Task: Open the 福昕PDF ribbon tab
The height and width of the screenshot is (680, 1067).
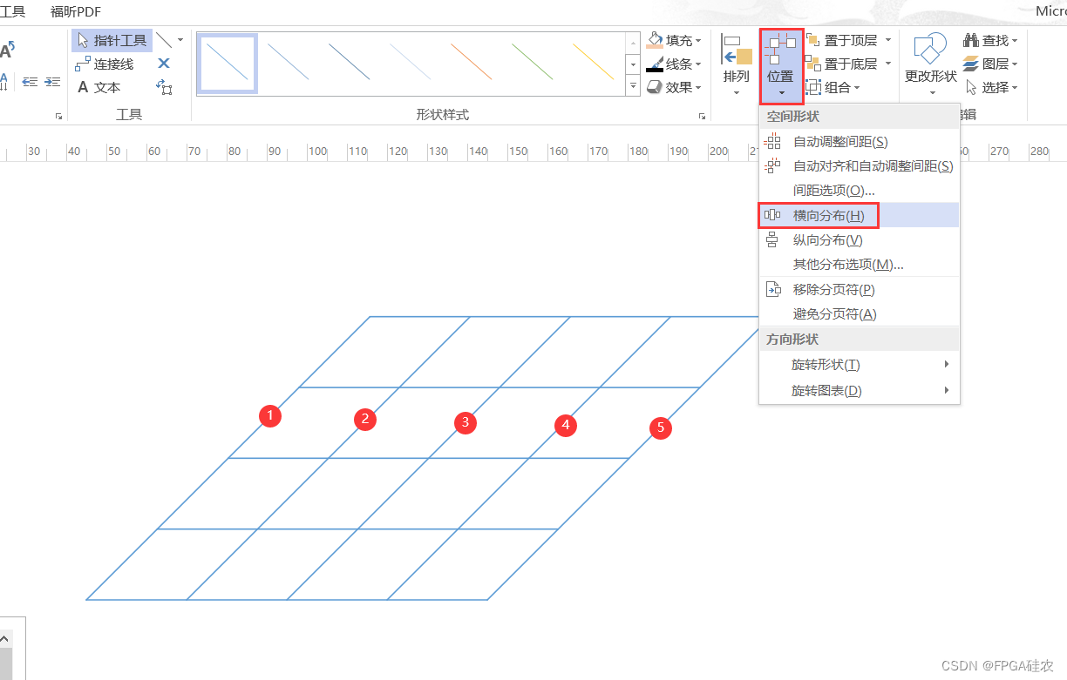Action: (x=76, y=11)
